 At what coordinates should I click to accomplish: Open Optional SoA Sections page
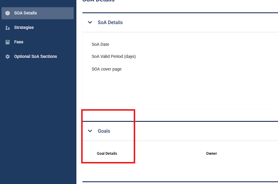tap(36, 56)
